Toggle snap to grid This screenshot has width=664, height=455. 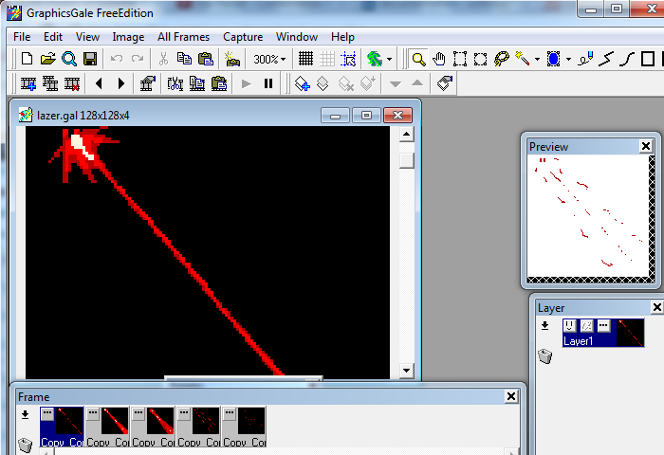348,59
